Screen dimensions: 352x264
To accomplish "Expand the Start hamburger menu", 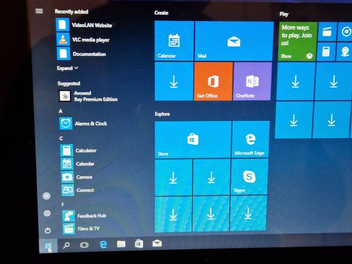I will coord(39,11).
